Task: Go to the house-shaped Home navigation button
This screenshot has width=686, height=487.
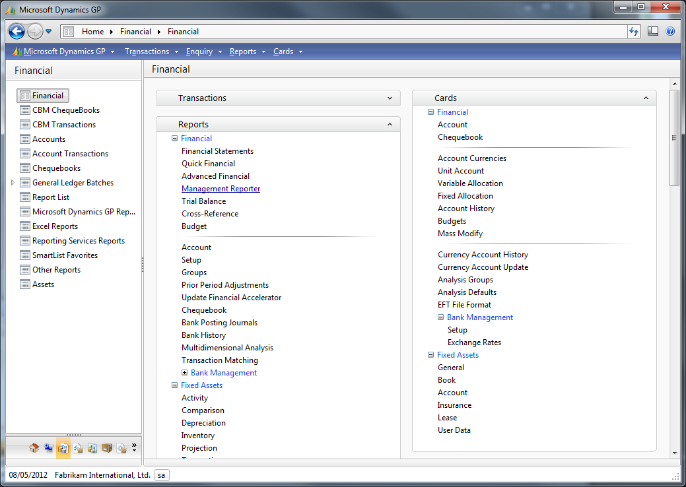Action: pos(34,448)
